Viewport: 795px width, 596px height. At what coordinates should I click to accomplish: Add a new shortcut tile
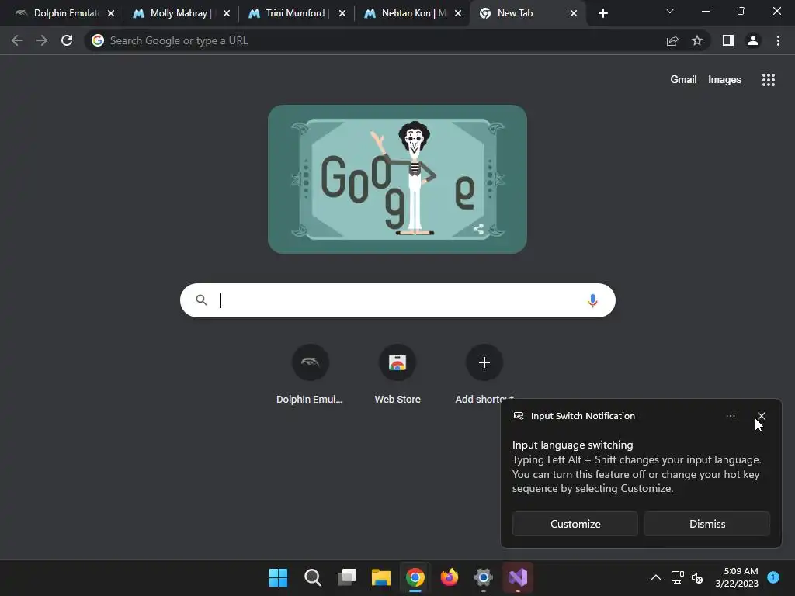point(484,375)
